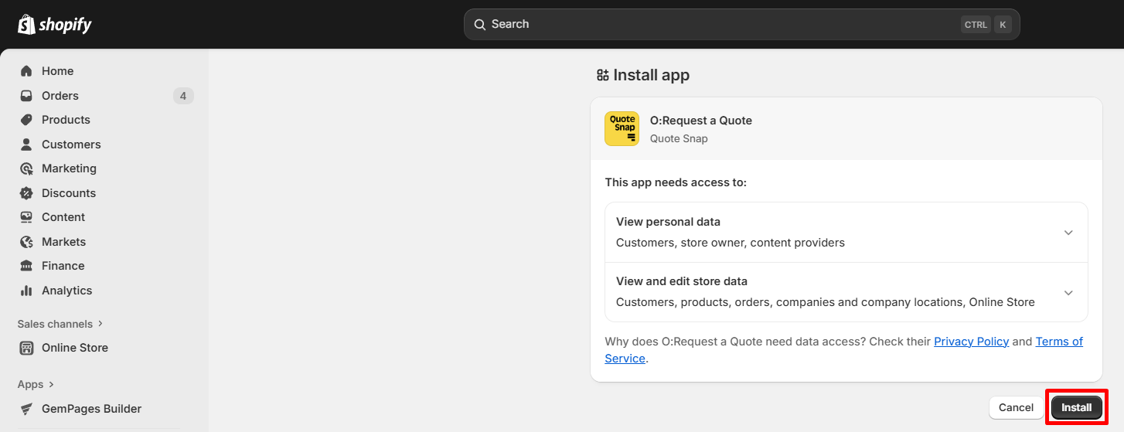This screenshot has height=432, width=1124.
Task: Click the Discounts badge icon
Action: coord(26,193)
